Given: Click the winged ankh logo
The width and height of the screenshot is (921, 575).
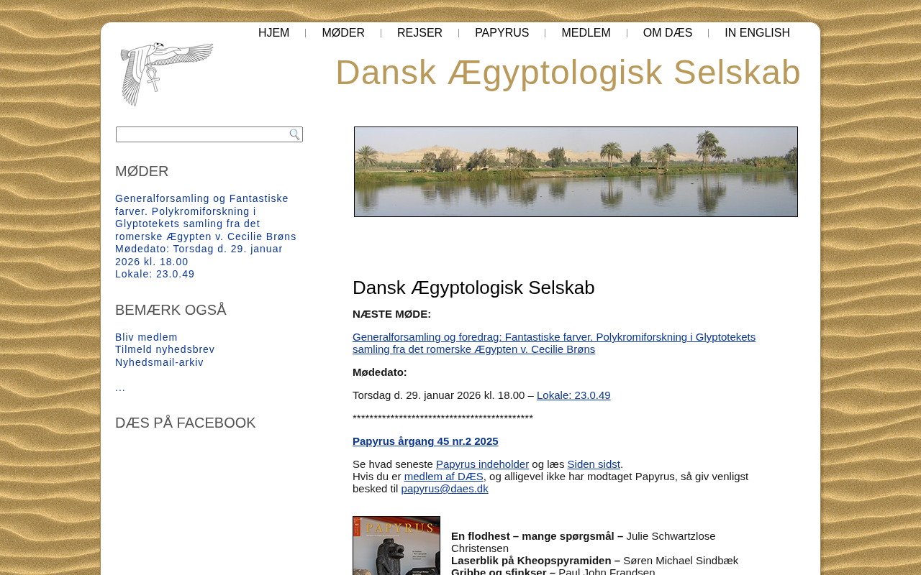Looking at the screenshot, I should coord(167,74).
